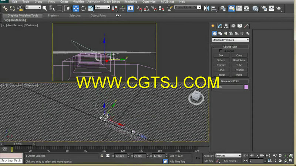Click the Auto Key button
296x166 pixels.
pos(209,156)
